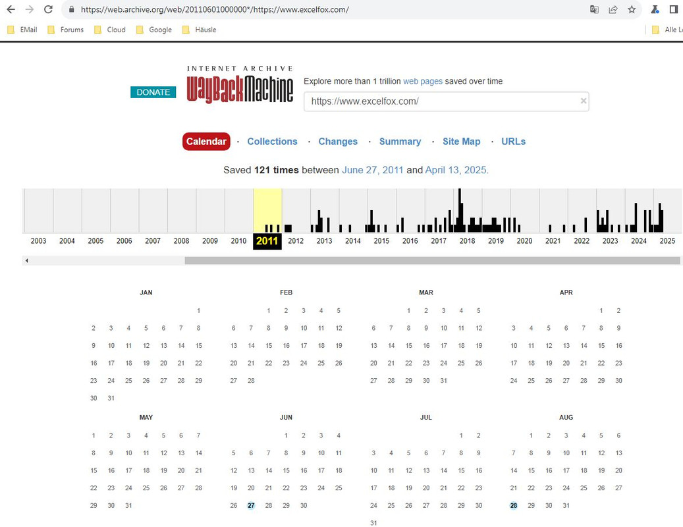Select year 2011 in the timeline
The width and height of the screenshot is (683, 527).
click(267, 241)
